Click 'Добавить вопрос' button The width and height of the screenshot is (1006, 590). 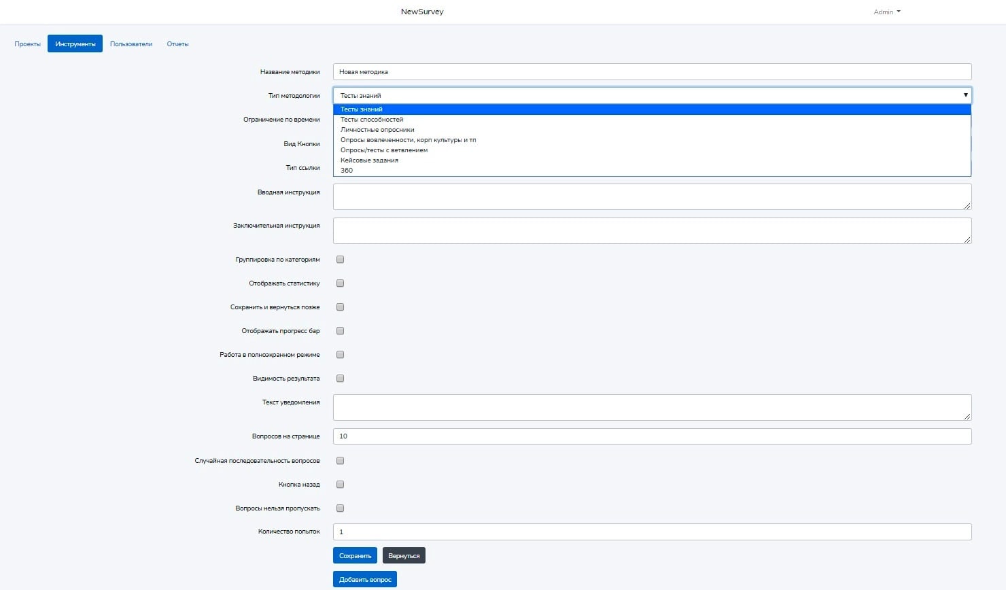point(365,580)
